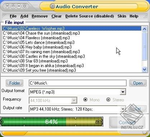This screenshot has width=150, height=137.
Task: Select 04 Chase the sun (streamload).mp3
Action: tap(72, 33)
